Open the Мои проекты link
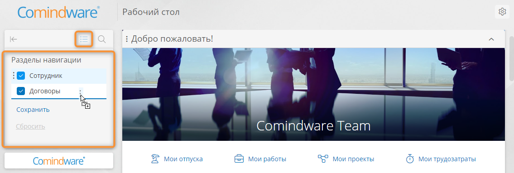The width and height of the screenshot is (514, 173). (x=353, y=159)
